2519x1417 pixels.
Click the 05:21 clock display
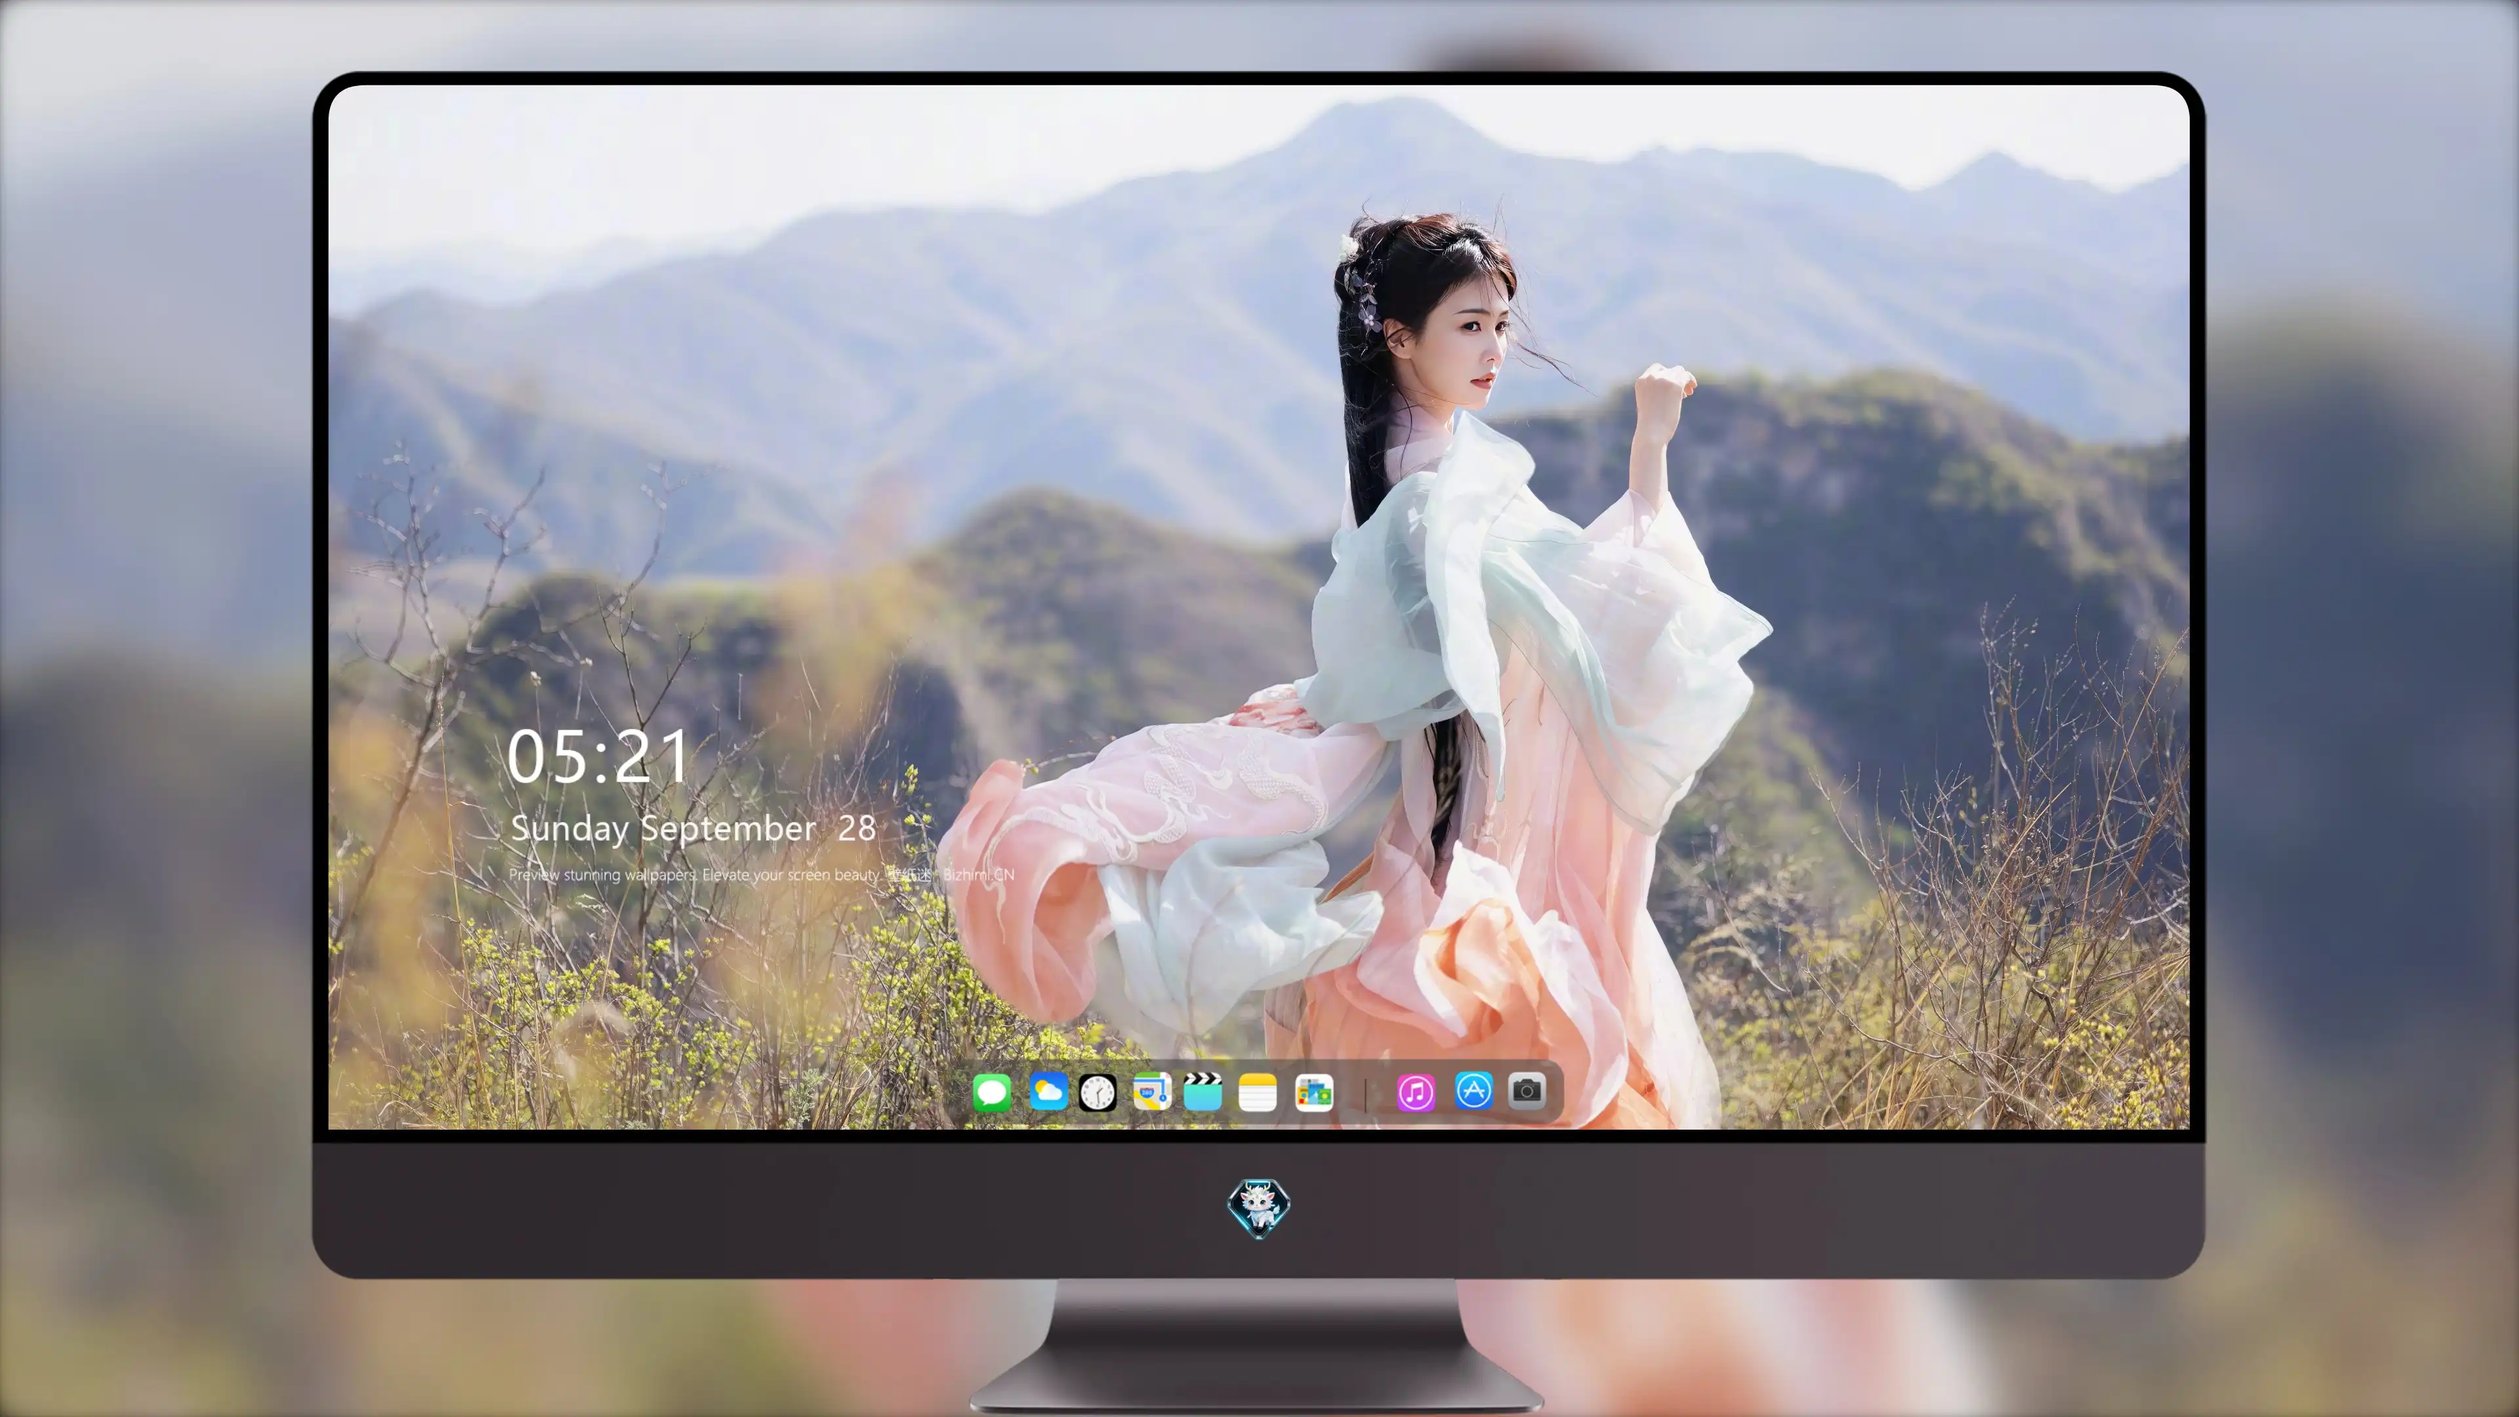coord(598,757)
